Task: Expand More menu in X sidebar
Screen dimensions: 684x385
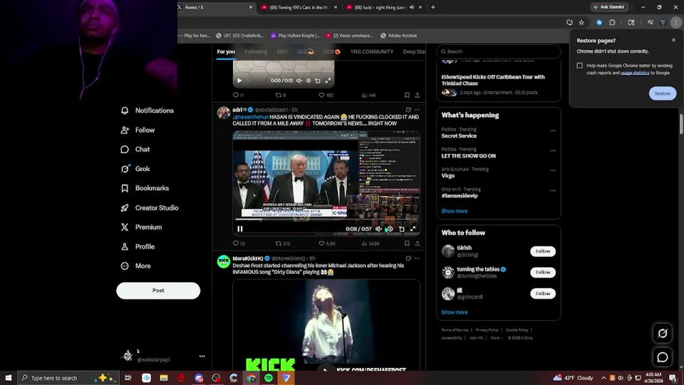Action: click(x=136, y=266)
